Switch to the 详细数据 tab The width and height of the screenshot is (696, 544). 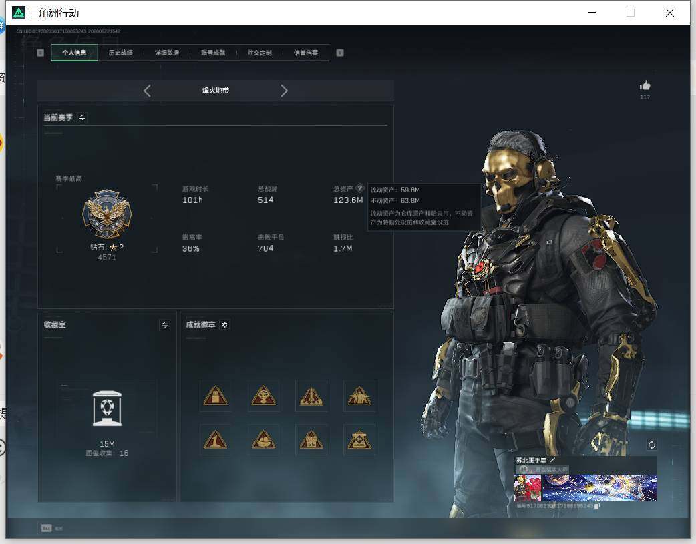coord(167,53)
